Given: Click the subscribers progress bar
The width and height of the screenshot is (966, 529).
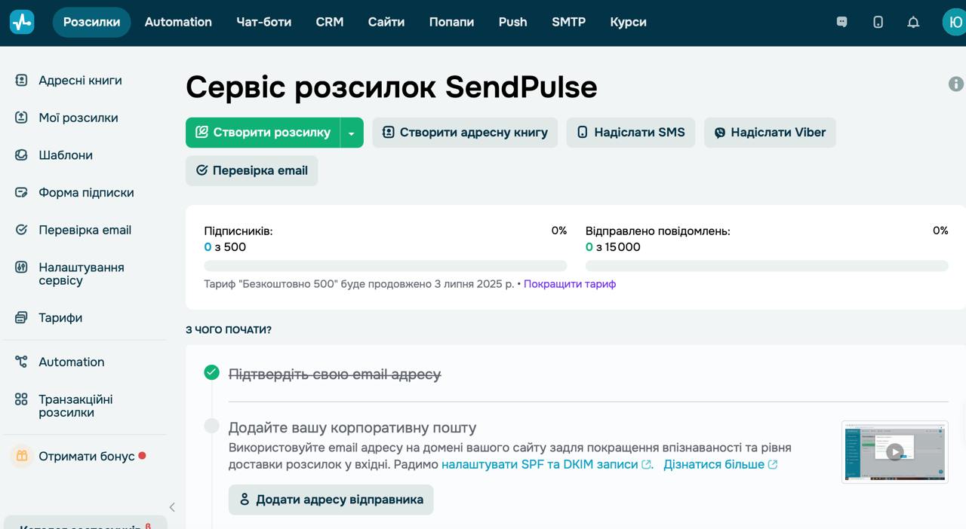Looking at the screenshot, I should (x=385, y=265).
